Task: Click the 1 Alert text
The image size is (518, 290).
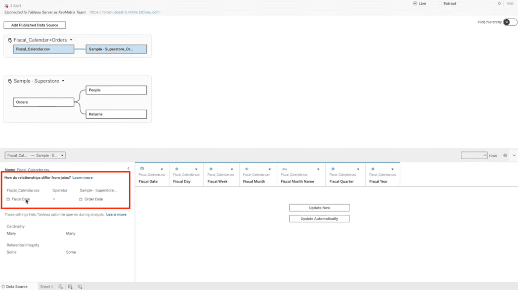Action: tap(16, 6)
